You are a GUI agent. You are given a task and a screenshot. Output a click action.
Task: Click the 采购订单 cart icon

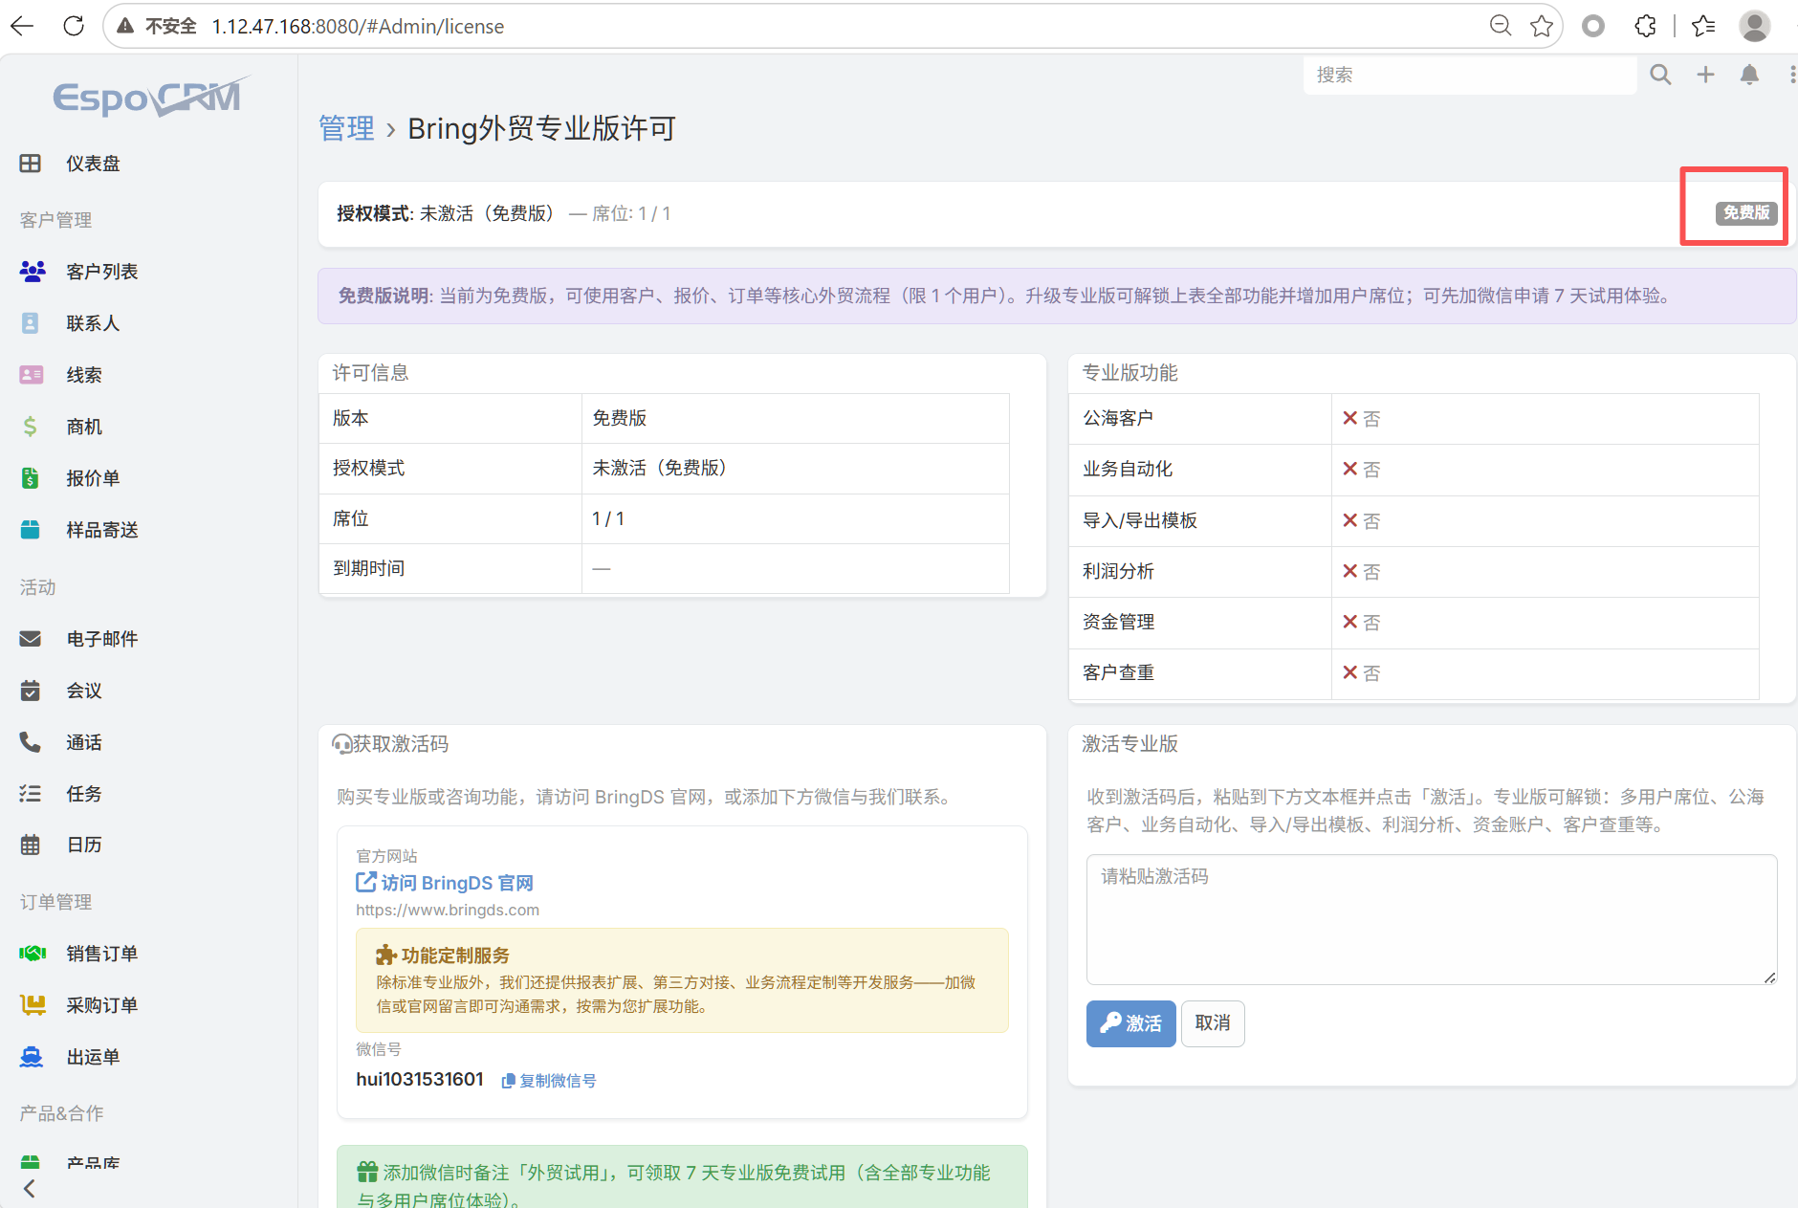click(x=33, y=1005)
